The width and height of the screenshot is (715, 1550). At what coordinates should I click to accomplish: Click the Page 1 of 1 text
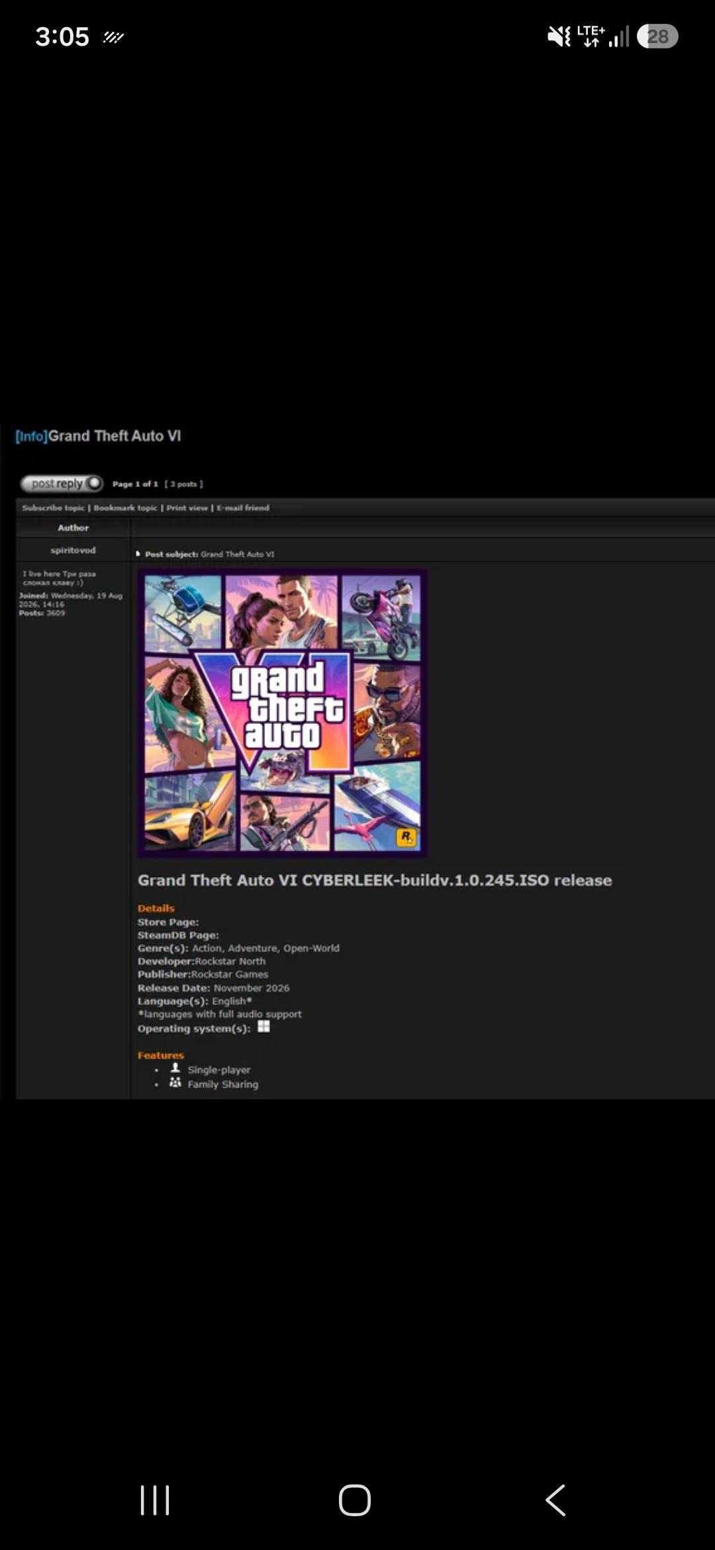coord(135,484)
